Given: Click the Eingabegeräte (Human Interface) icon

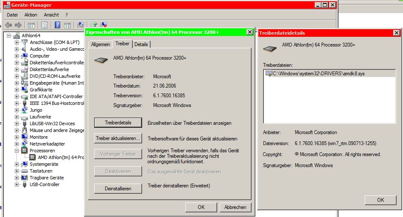Looking at the screenshot, I should click(25, 83).
